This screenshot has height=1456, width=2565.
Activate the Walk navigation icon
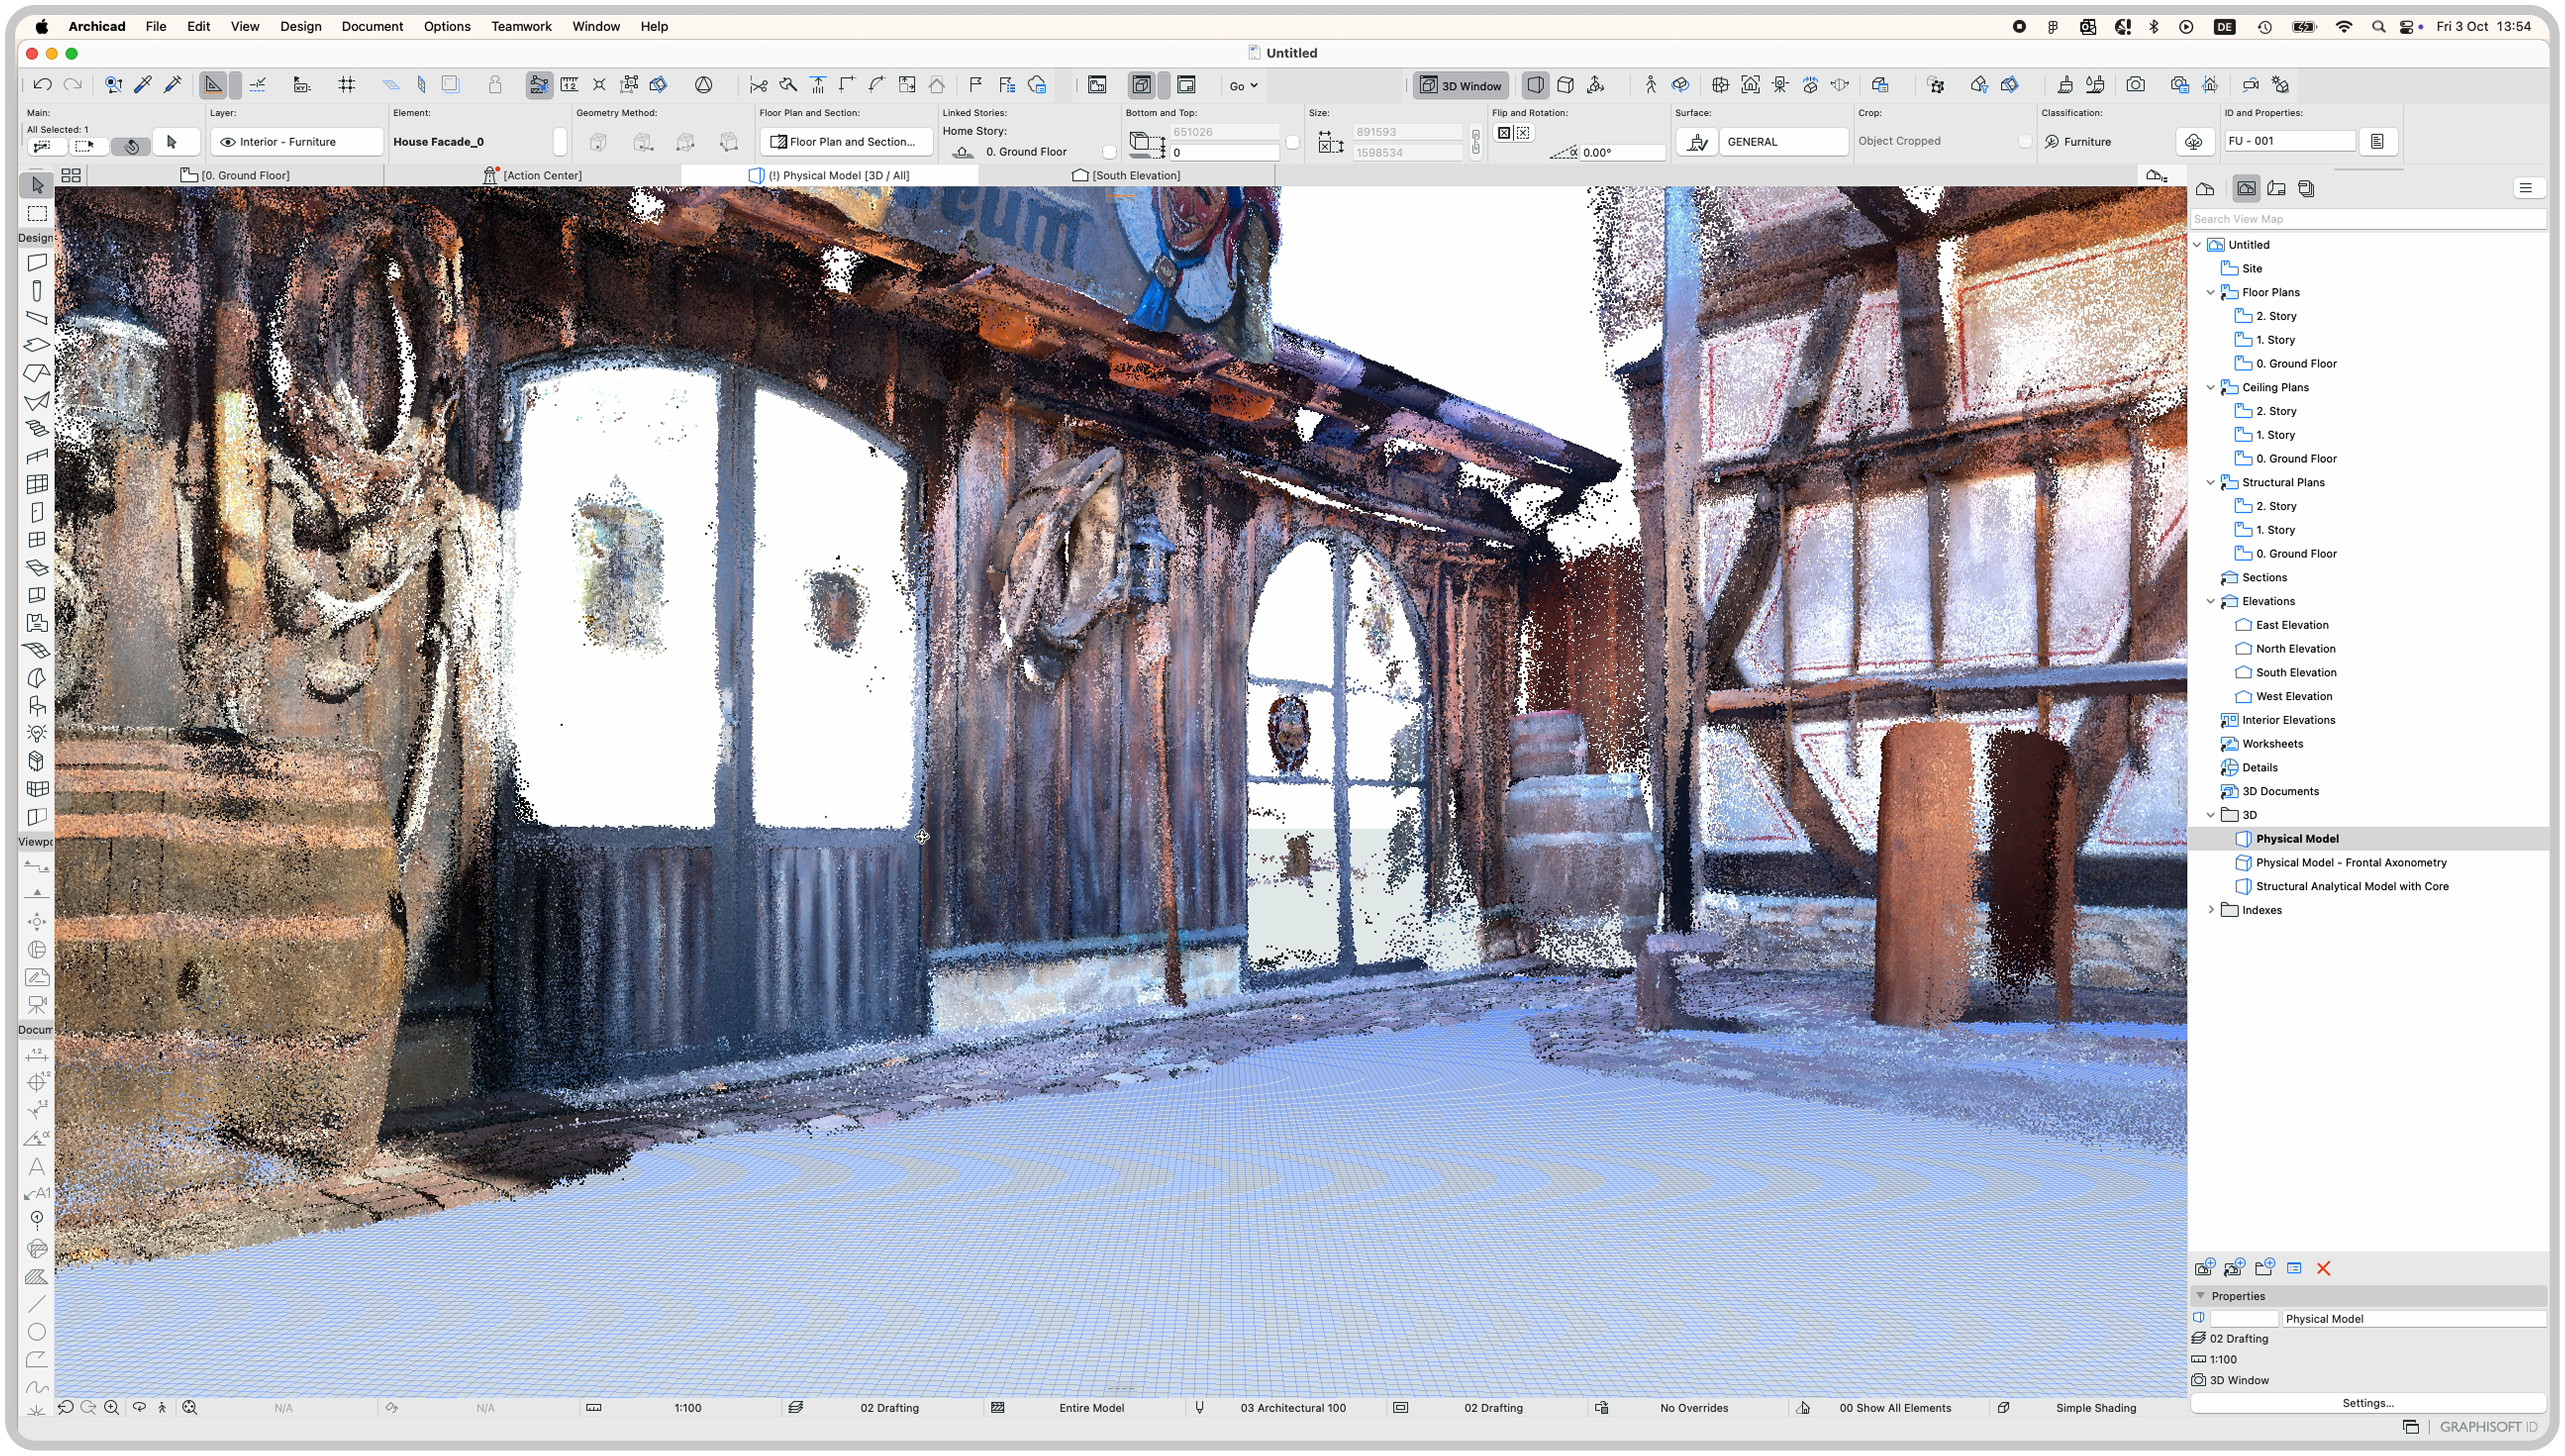[x=1650, y=85]
